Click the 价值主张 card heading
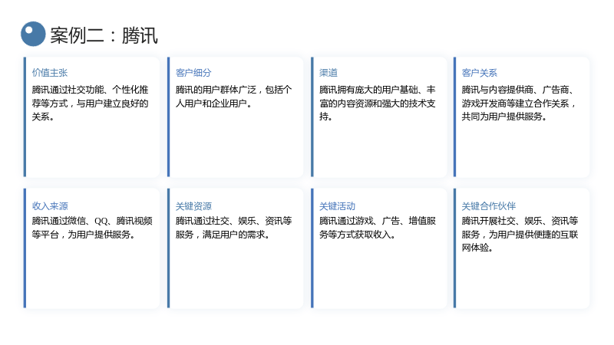 [50, 73]
